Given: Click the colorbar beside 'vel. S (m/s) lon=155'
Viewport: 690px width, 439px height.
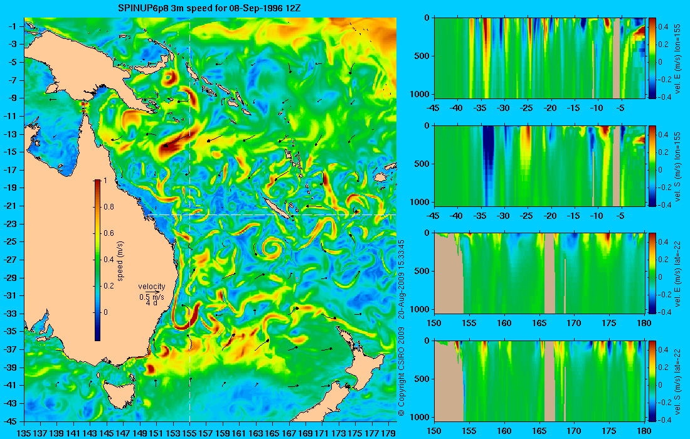Looking at the screenshot, I should [x=652, y=166].
